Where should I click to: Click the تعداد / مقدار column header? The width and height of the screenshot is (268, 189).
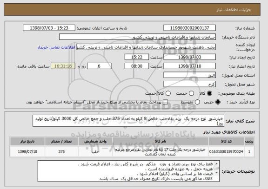click(x=61, y=142)
